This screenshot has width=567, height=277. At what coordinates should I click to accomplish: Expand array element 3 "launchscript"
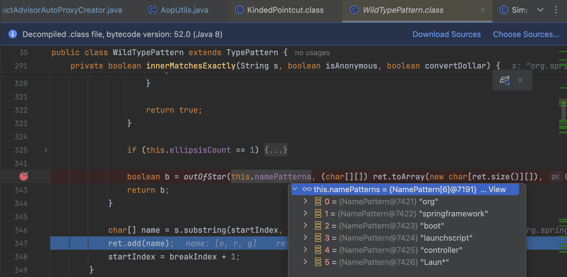[305, 237]
